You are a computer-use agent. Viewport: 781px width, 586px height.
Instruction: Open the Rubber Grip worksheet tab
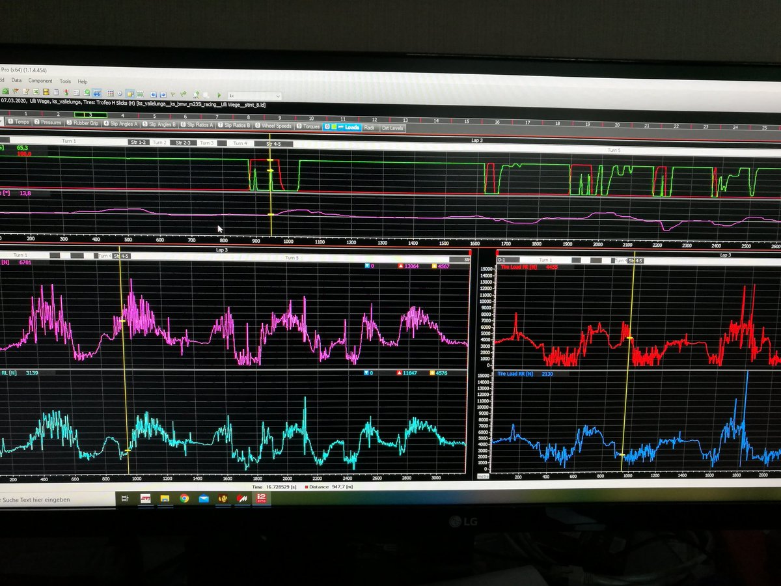coord(82,123)
